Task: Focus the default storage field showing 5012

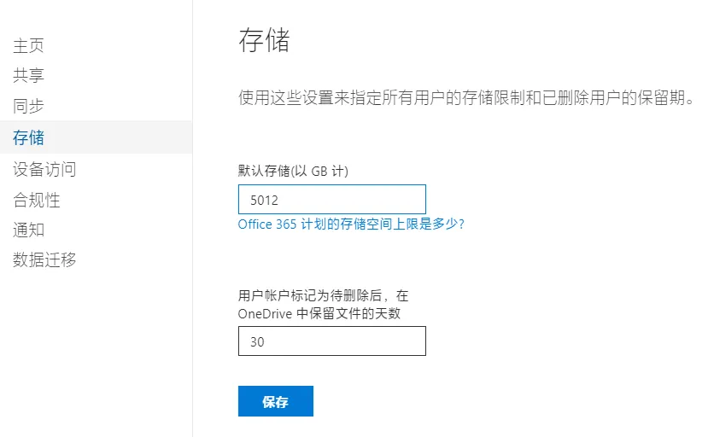Action: pos(331,200)
